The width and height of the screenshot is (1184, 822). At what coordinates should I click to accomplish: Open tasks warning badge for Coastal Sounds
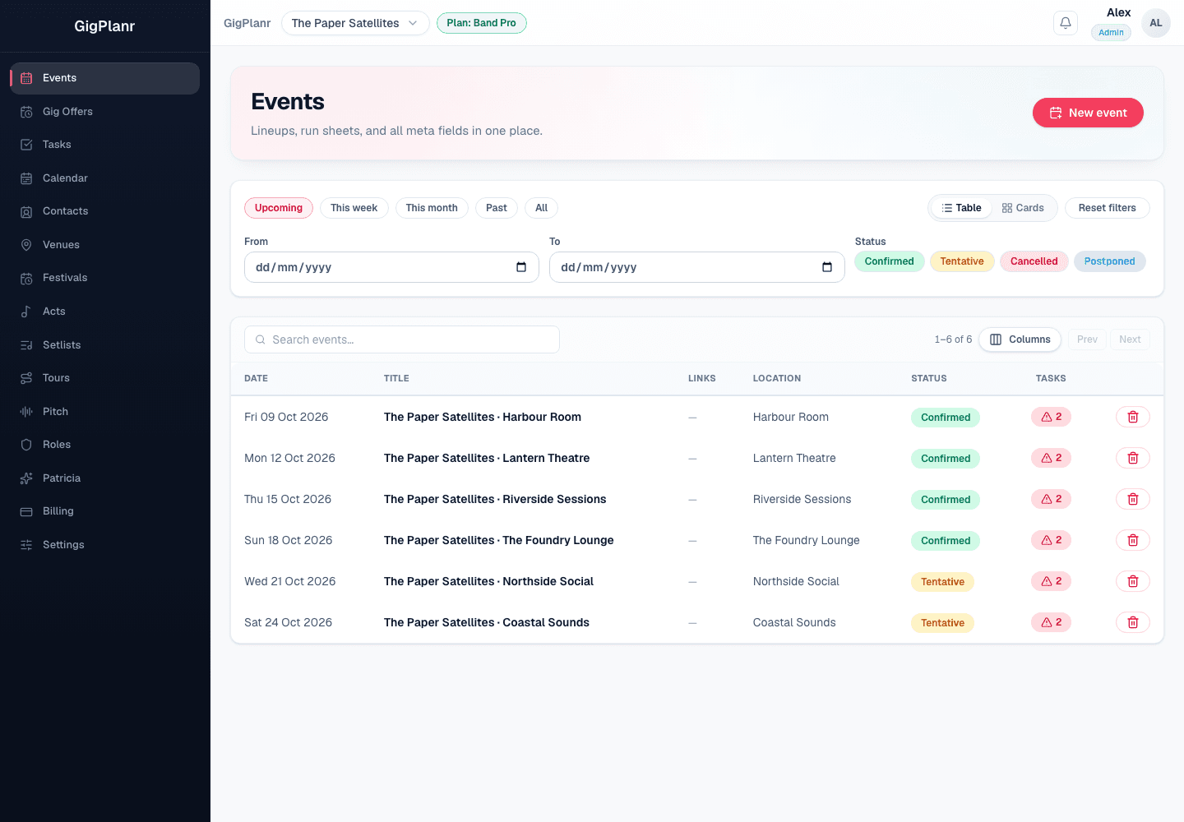coord(1051,622)
